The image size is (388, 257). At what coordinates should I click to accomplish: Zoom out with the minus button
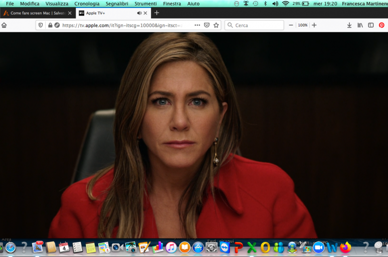click(x=291, y=25)
